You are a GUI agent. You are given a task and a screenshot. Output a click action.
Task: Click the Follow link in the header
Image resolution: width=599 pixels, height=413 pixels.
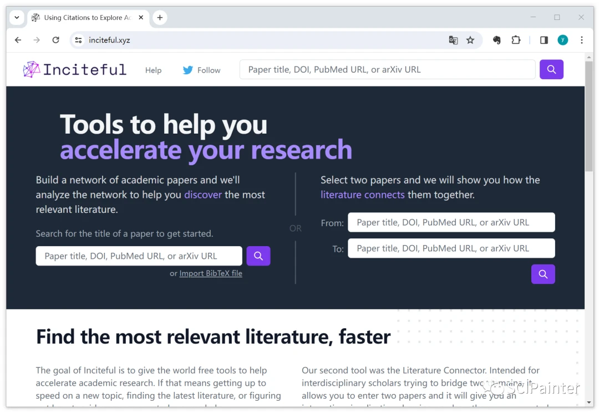coord(209,70)
